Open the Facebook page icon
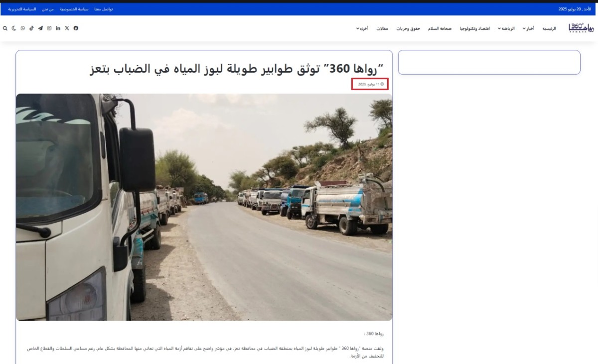The image size is (598, 364). pos(76,28)
